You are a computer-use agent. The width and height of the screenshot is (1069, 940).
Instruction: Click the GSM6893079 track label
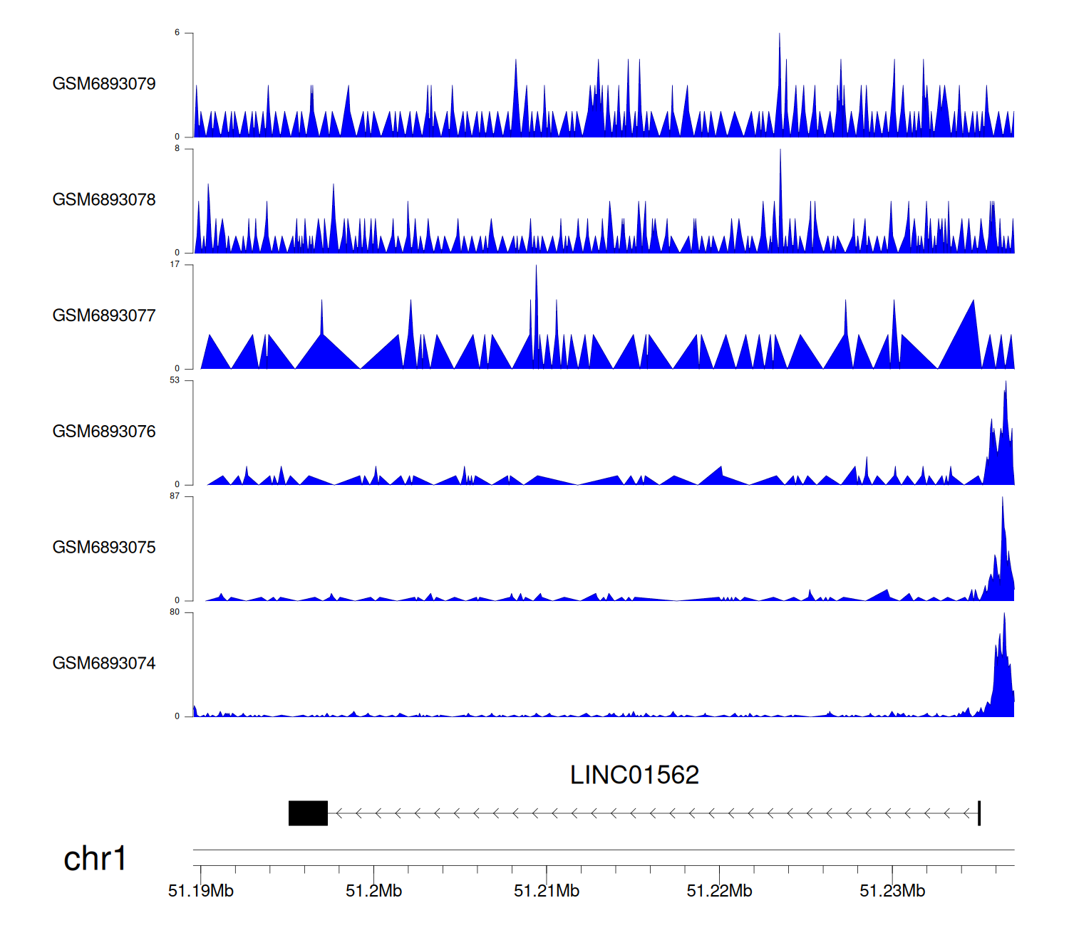(x=104, y=84)
